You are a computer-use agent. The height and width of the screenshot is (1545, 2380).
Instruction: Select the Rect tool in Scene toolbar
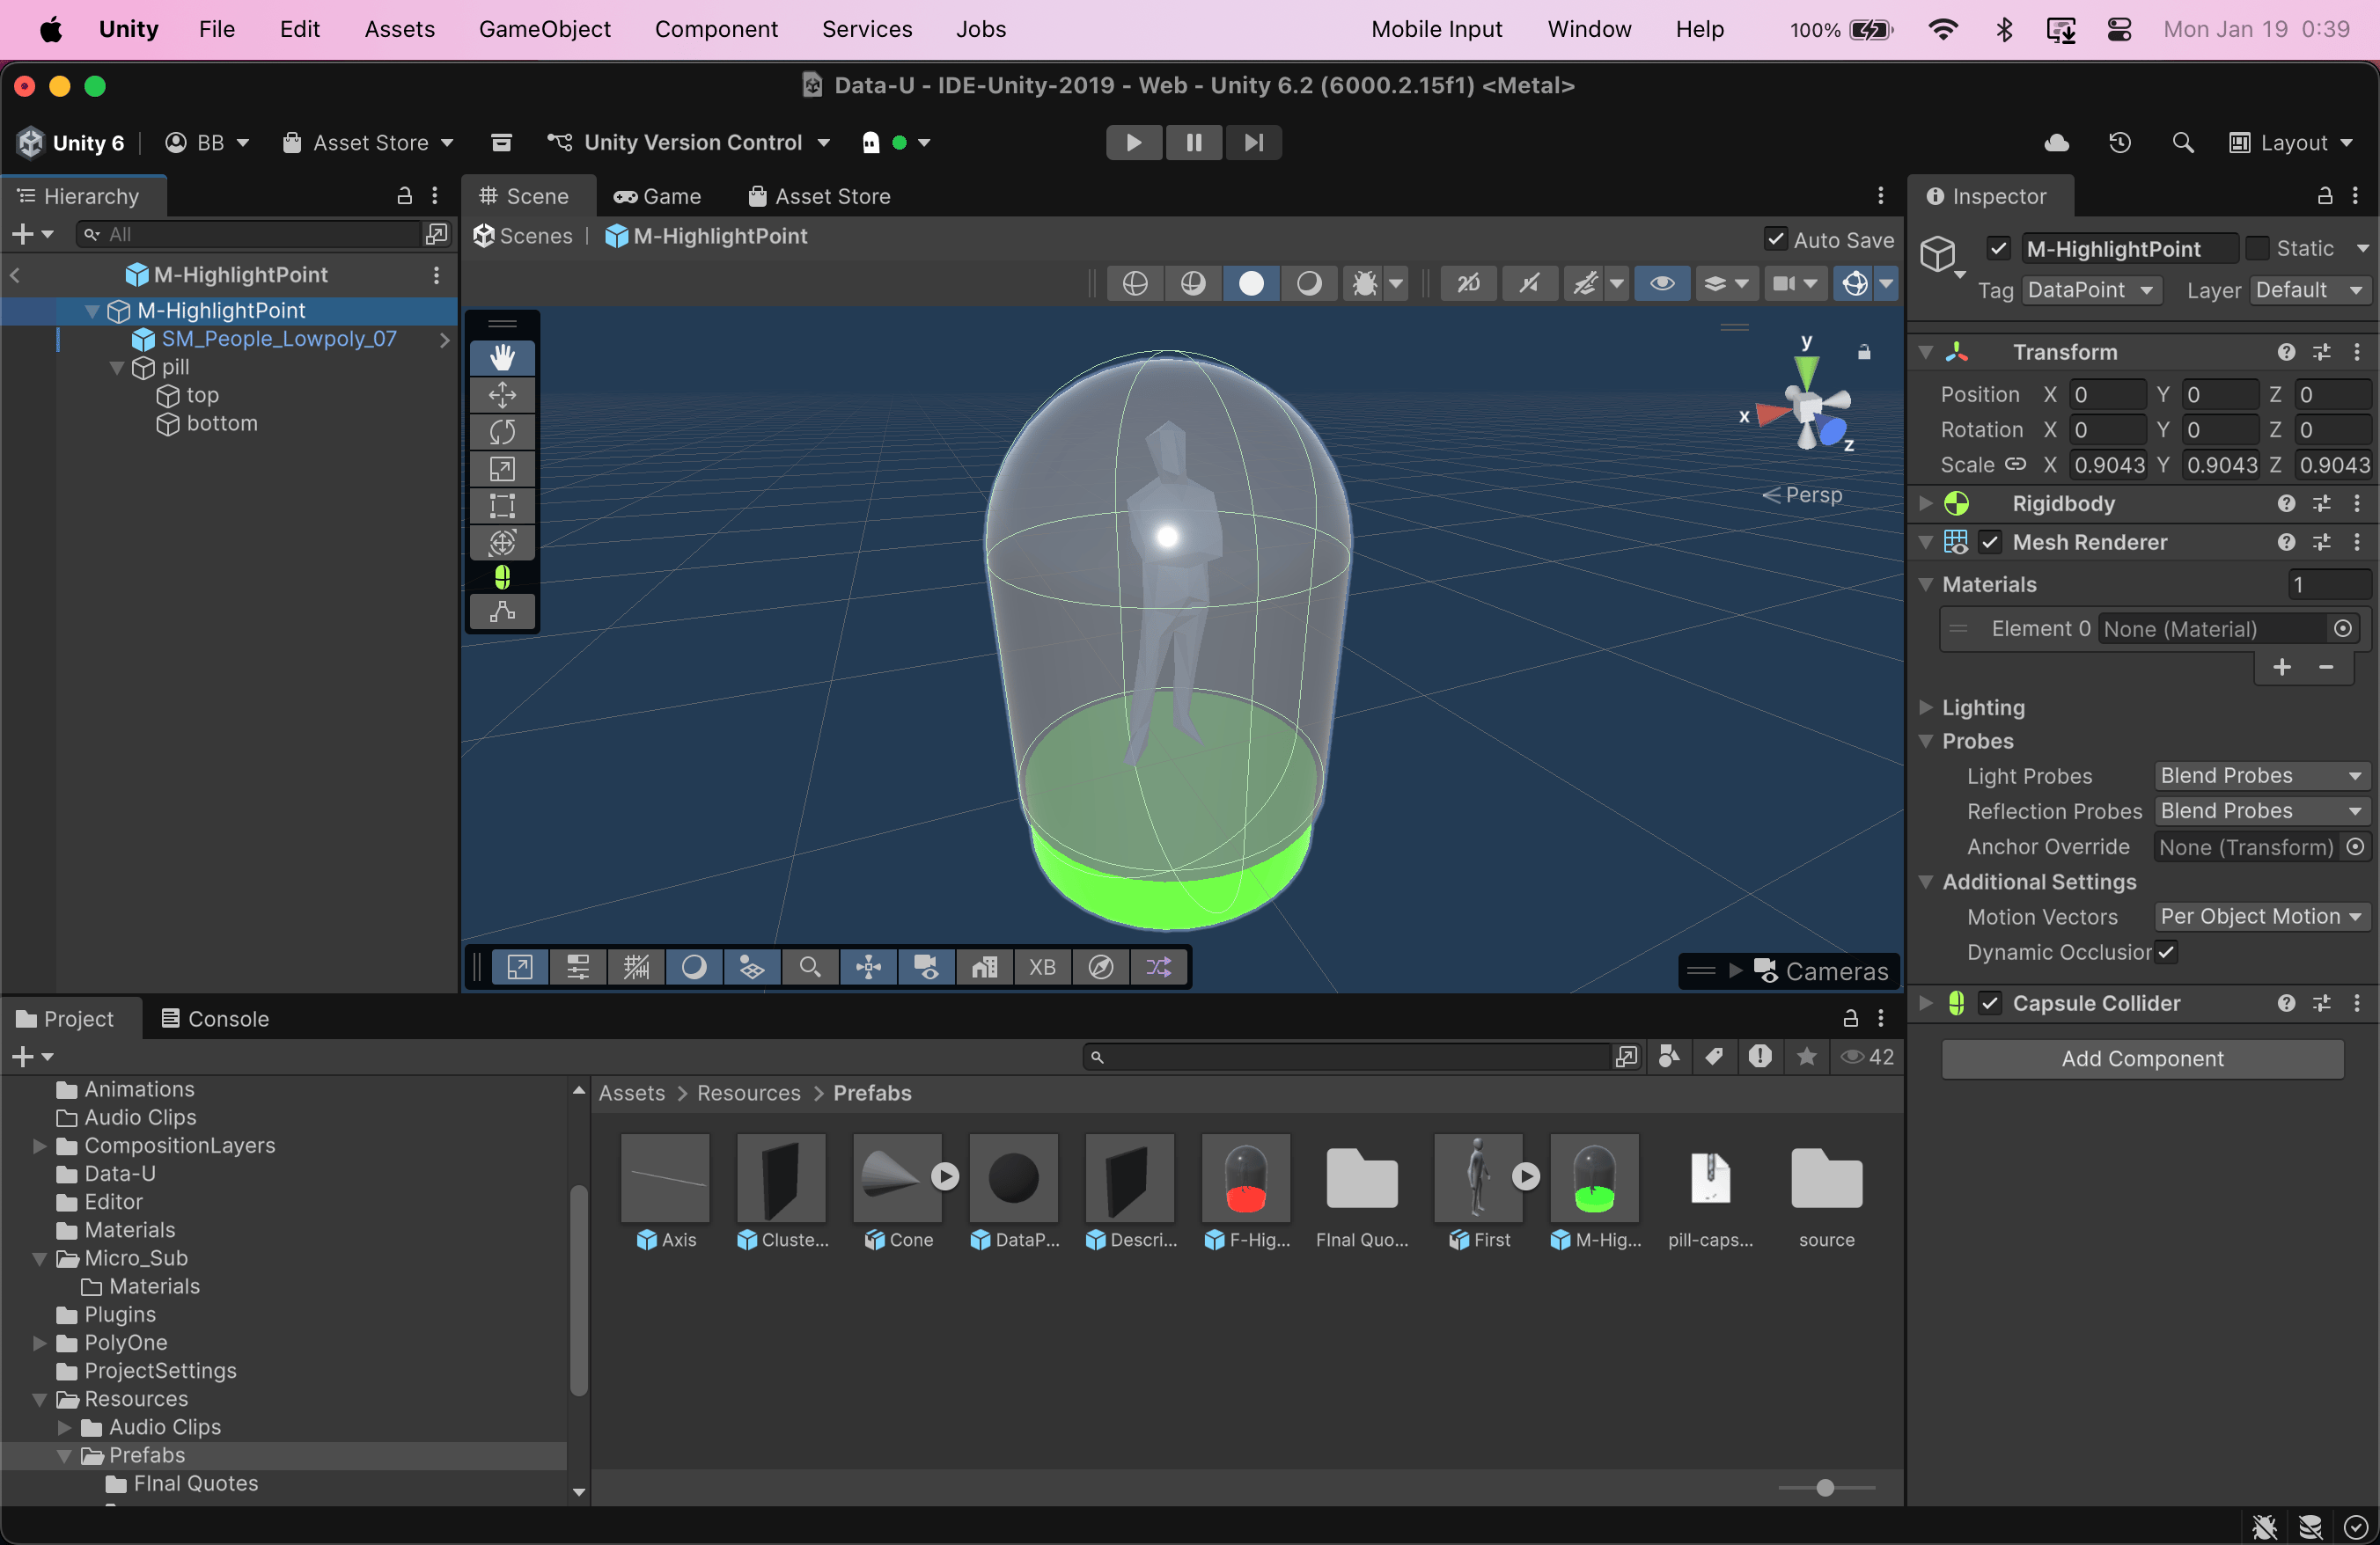pyautogui.click(x=502, y=506)
